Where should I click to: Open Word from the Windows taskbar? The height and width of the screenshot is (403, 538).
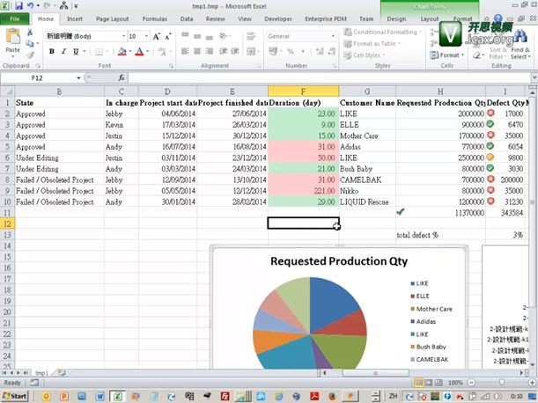tap(100, 397)
